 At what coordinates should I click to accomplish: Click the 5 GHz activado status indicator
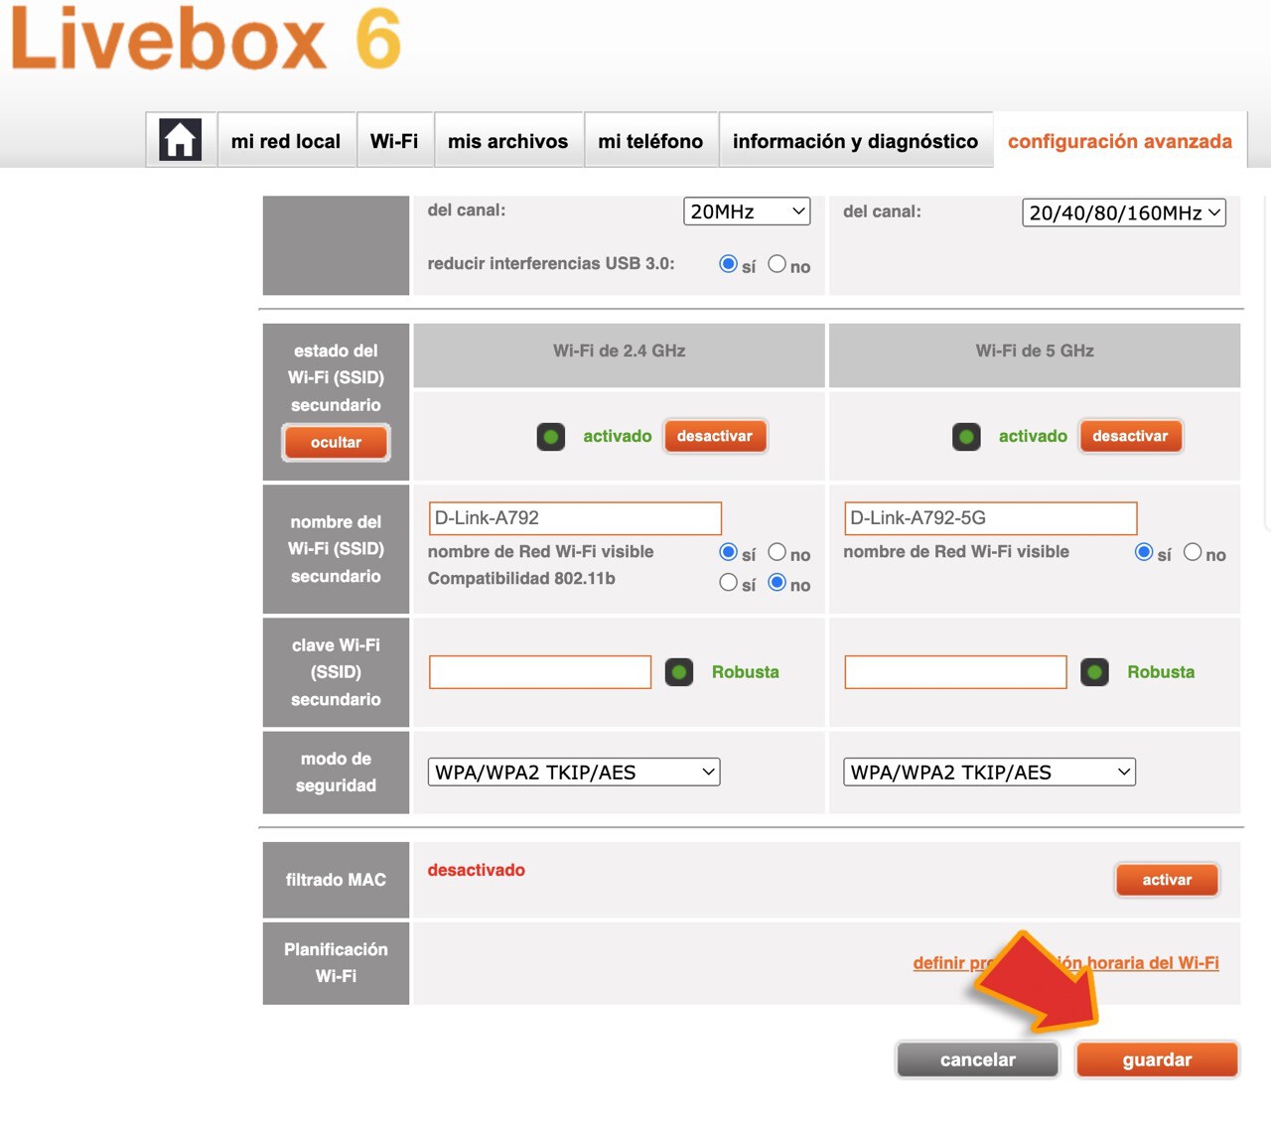click(x=966, y=437)
